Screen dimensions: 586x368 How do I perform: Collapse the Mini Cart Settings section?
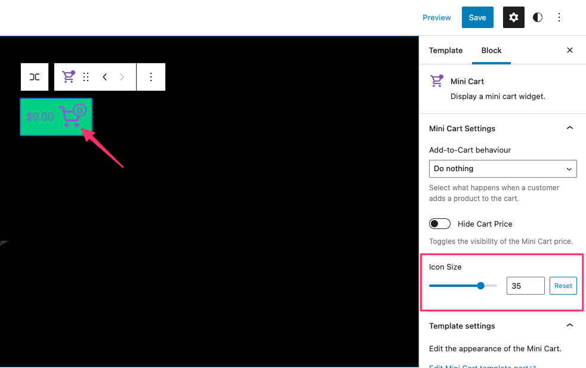click(569, 128)
